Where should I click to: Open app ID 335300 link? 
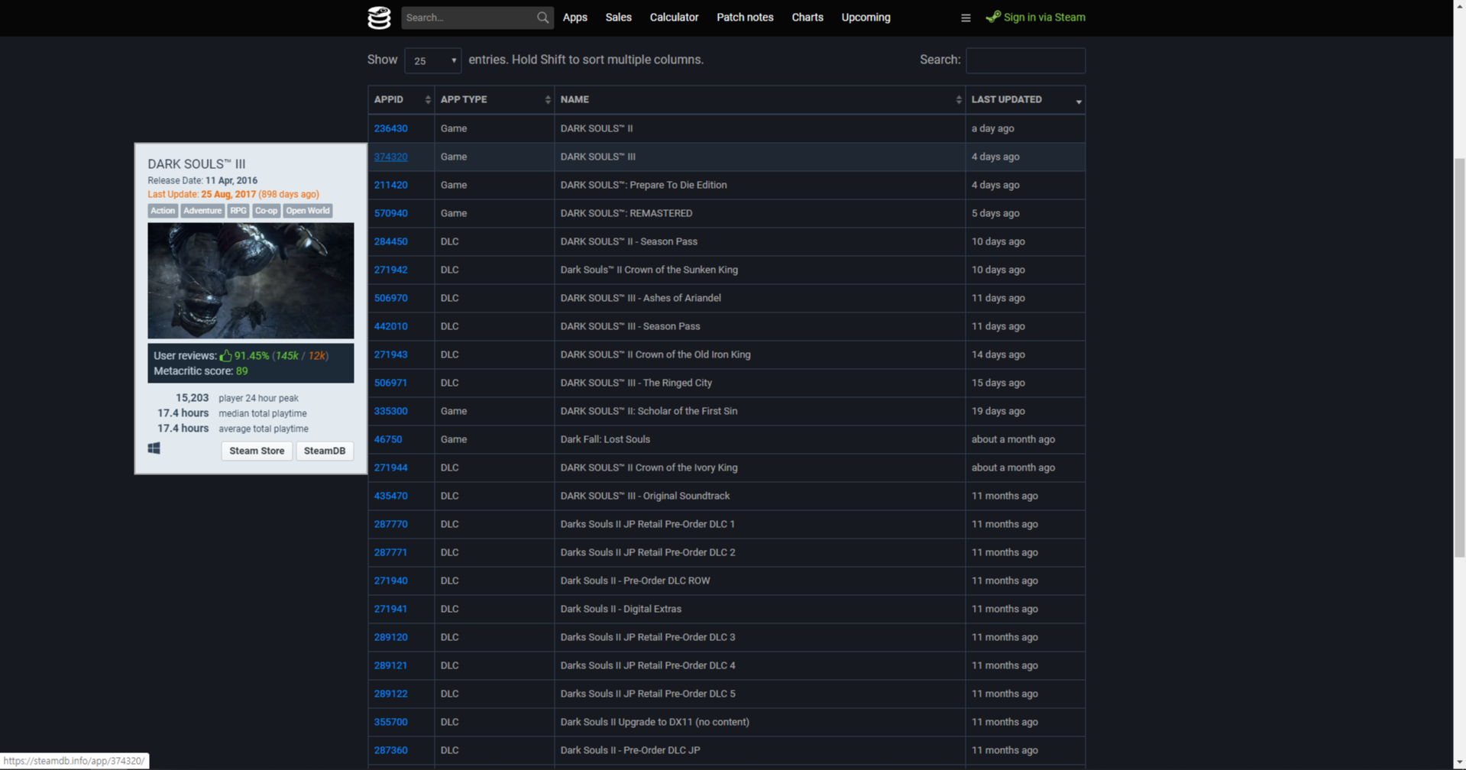coord(390,411)
